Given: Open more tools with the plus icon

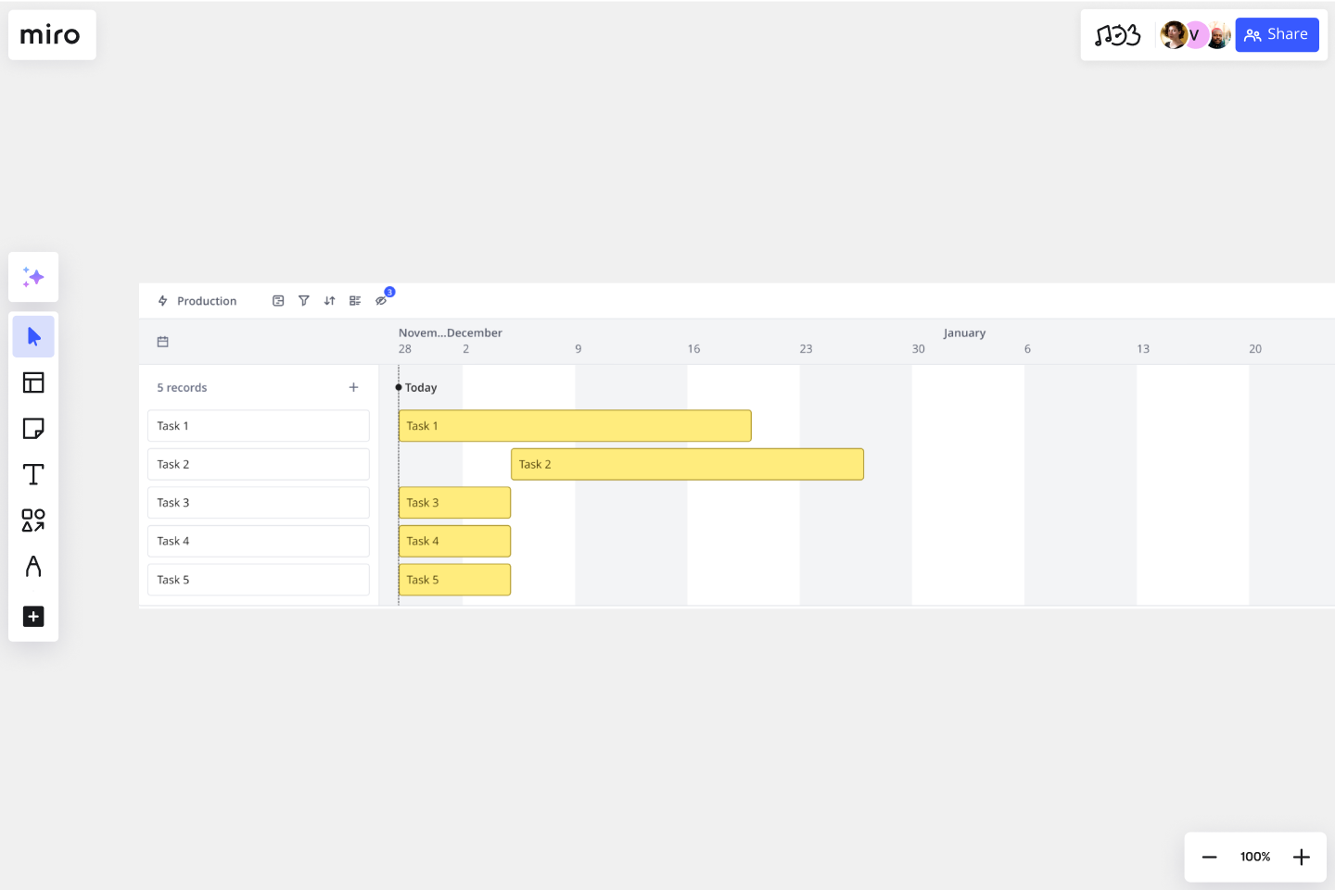Looking at the screenshot, I should pos(33,617).
